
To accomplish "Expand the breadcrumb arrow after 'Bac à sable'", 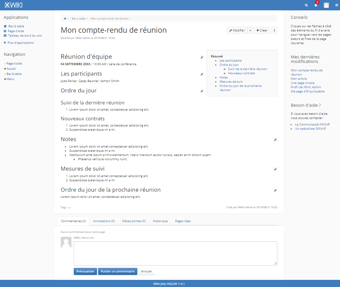I will click(x=87, y=18).
